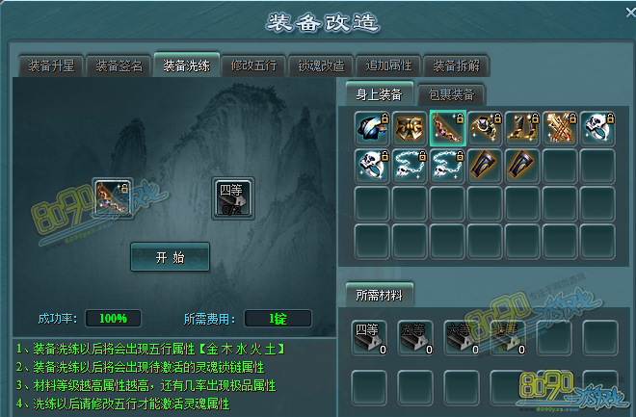Click the 四等 material slot showing 0/2

(233, 198)
